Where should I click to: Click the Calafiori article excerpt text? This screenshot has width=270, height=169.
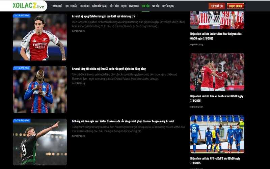coord(128,24)
